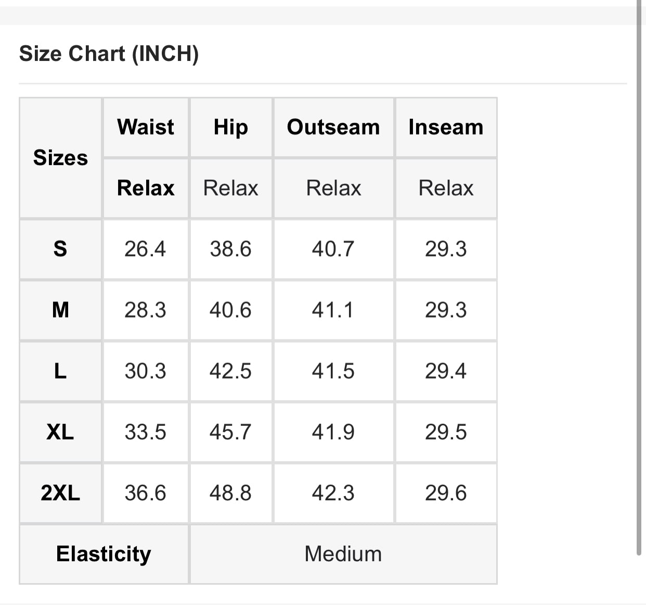Click the 2XL size row label
646x605 pixels.
60,493
